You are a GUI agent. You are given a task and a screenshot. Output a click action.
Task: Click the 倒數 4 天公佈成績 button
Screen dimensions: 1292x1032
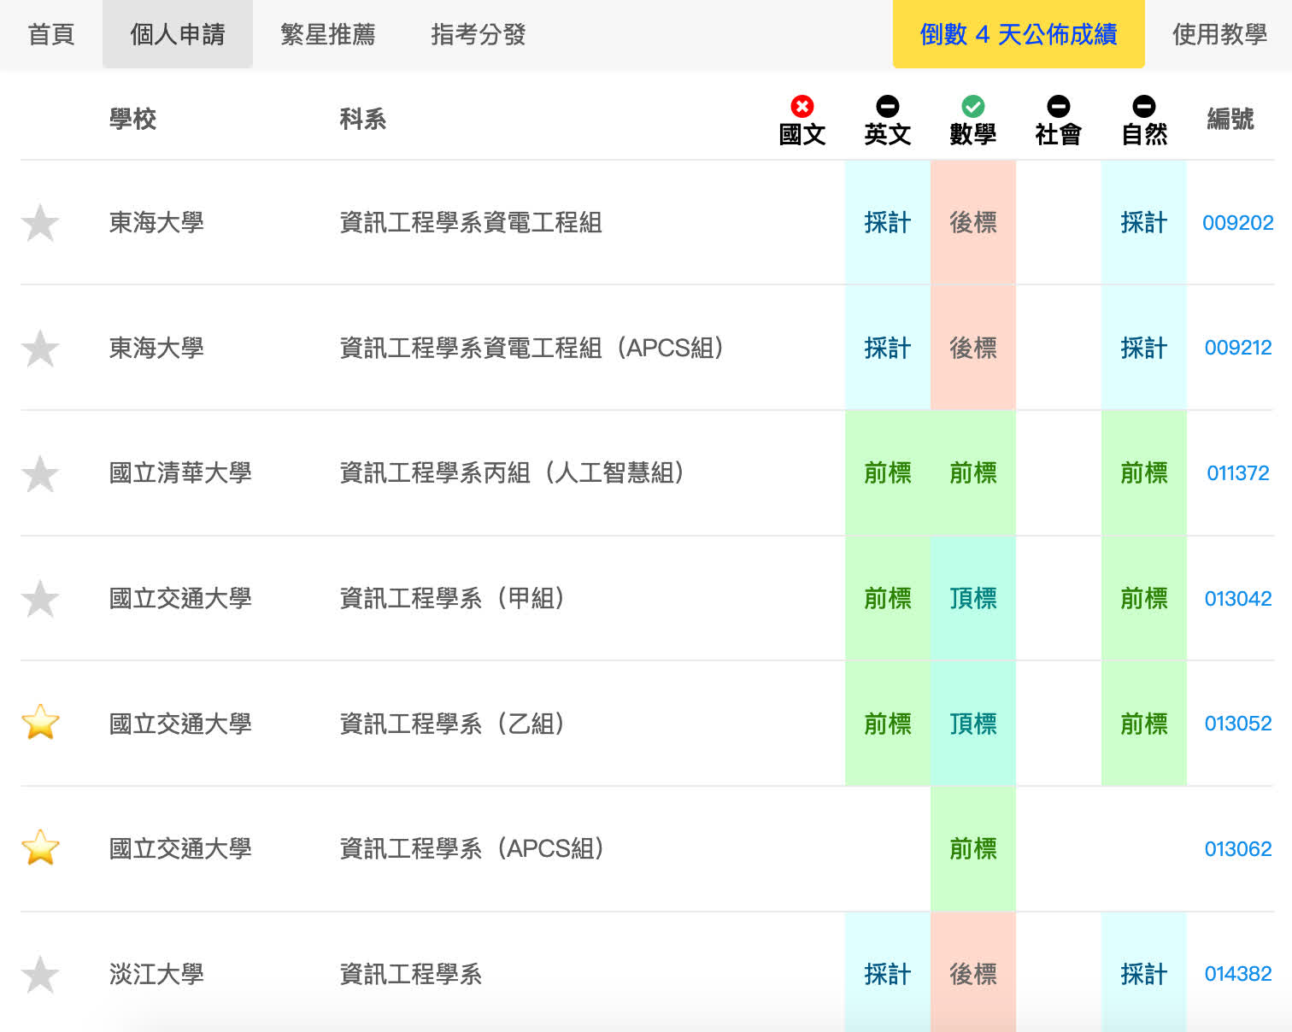[x=1019, y=34]
